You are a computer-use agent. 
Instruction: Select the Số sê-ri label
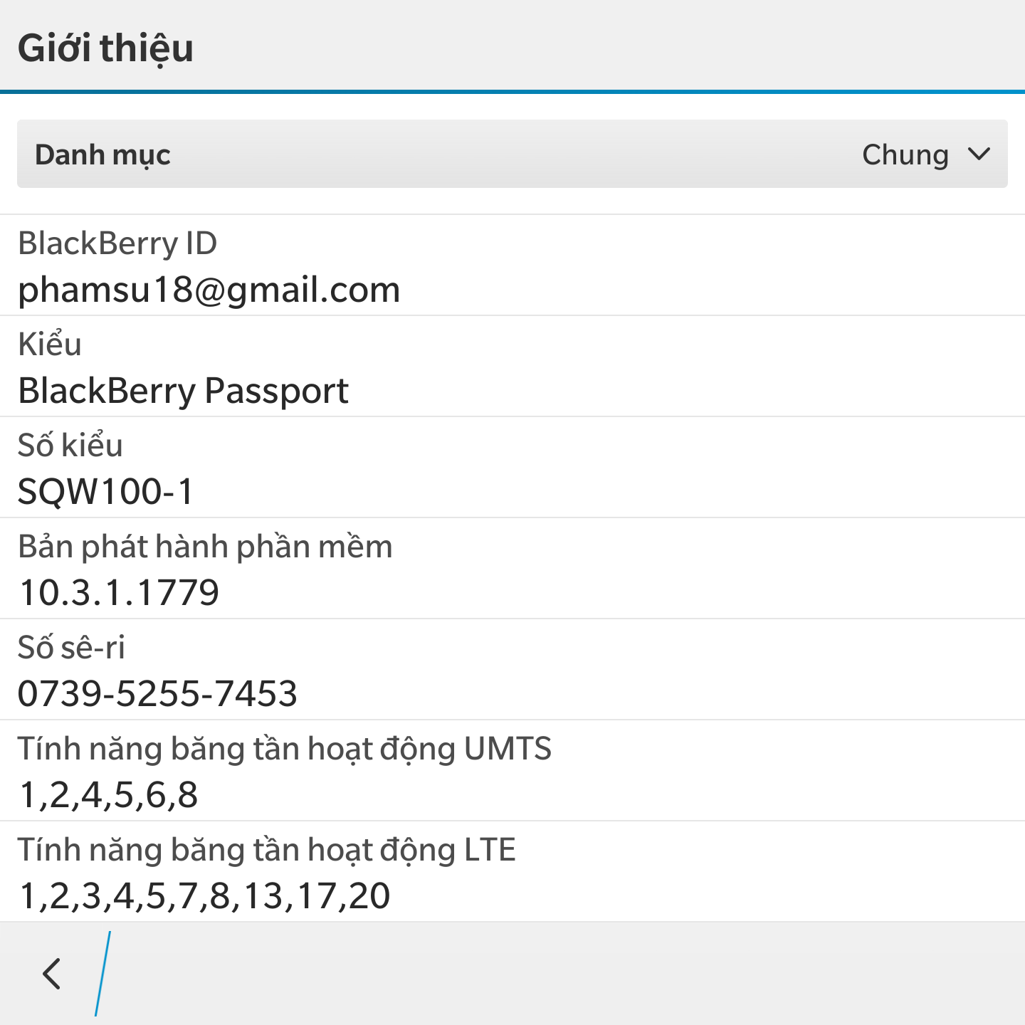click(x=71, y=648)
